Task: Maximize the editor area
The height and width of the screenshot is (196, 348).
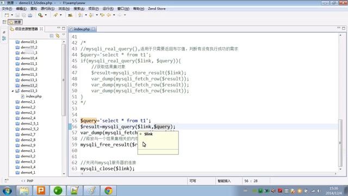Action: point(344,28)
